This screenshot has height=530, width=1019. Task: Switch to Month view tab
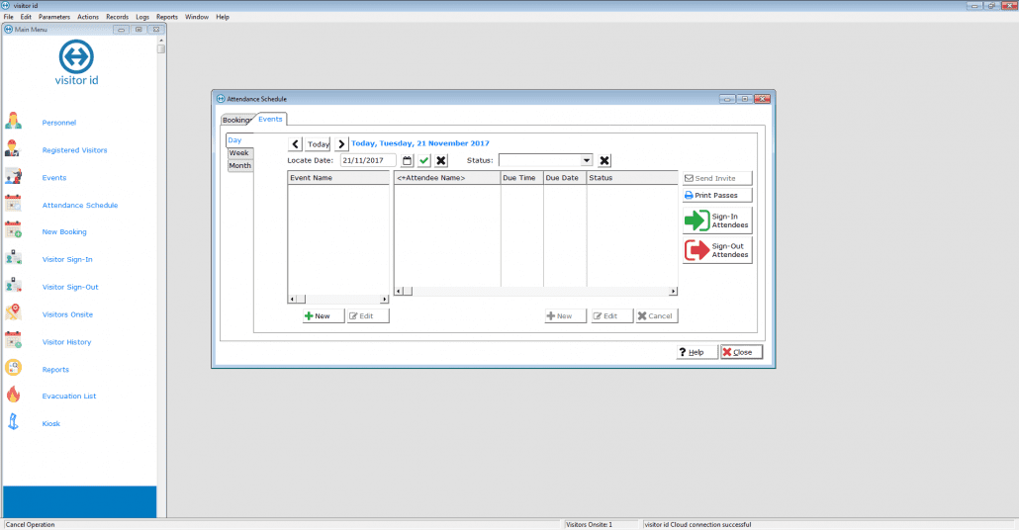[240, 166]
